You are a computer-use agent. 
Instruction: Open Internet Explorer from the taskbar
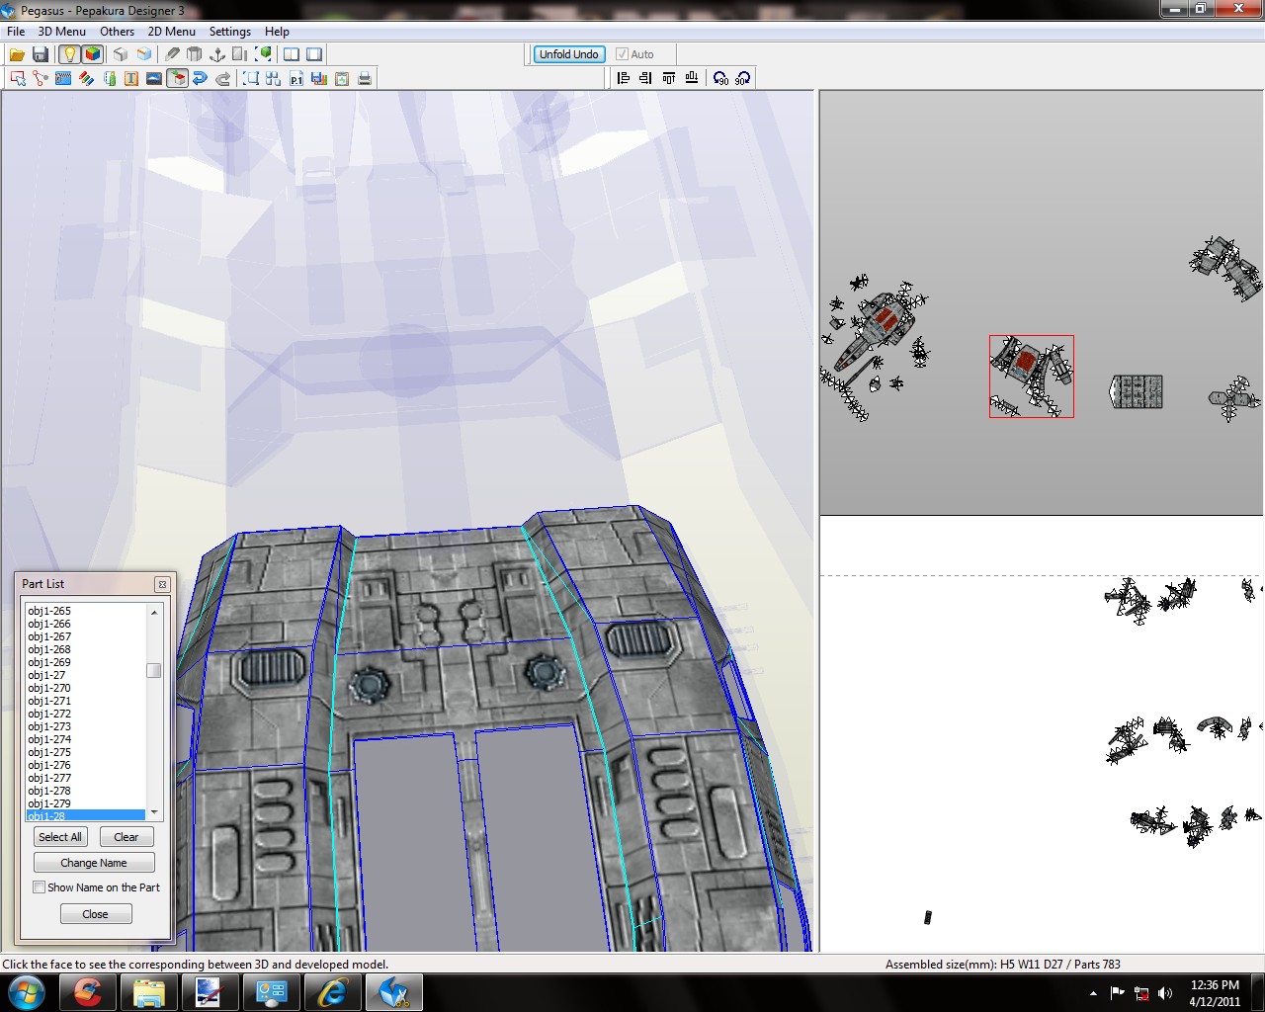coord(332,992)
